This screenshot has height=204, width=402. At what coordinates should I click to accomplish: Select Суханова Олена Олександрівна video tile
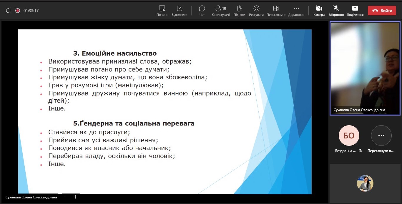tap(365, 68)
